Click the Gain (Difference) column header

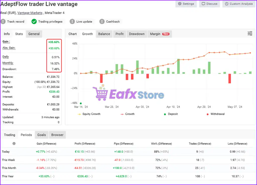(46, 144)
